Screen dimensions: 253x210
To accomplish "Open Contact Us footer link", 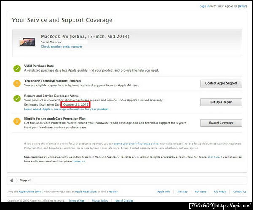I will click(240, 191).
